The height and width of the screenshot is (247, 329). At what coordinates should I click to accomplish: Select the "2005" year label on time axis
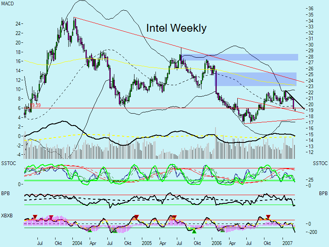[x=147, y=243]
